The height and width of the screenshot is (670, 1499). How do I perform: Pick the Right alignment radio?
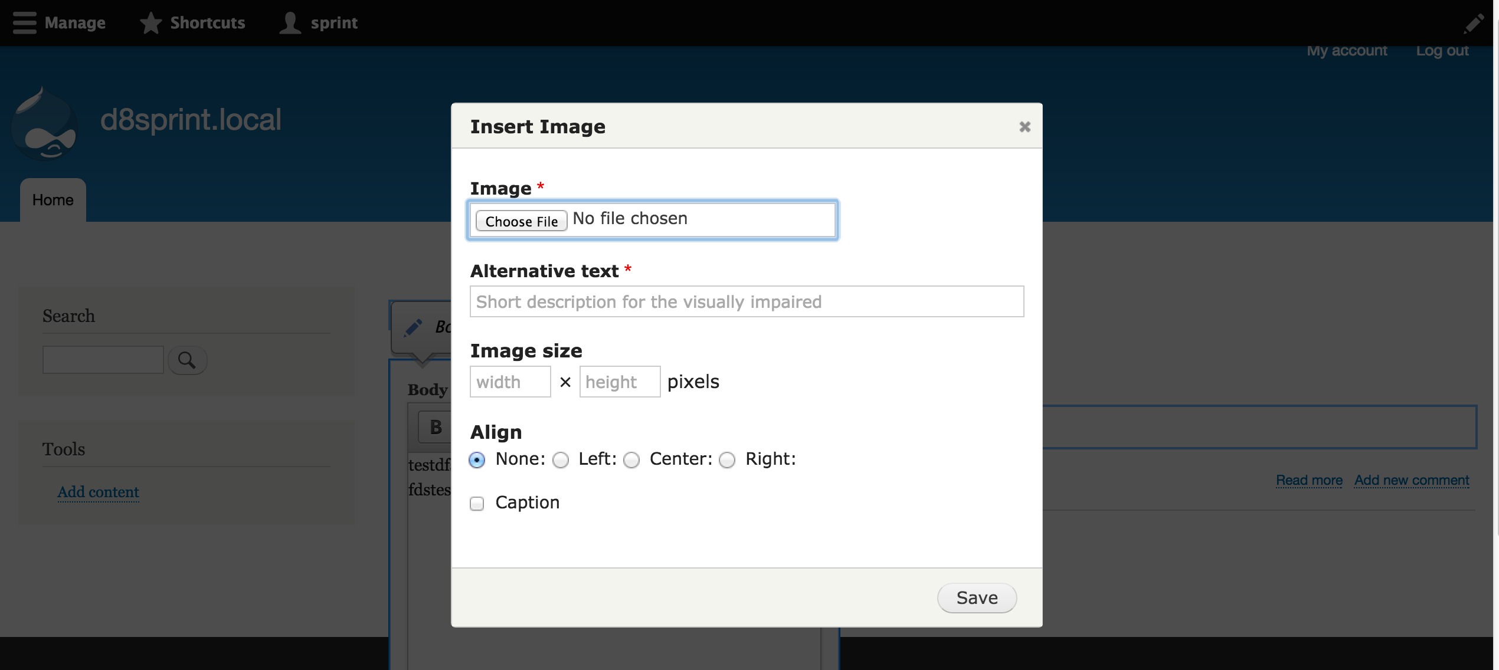727,460
